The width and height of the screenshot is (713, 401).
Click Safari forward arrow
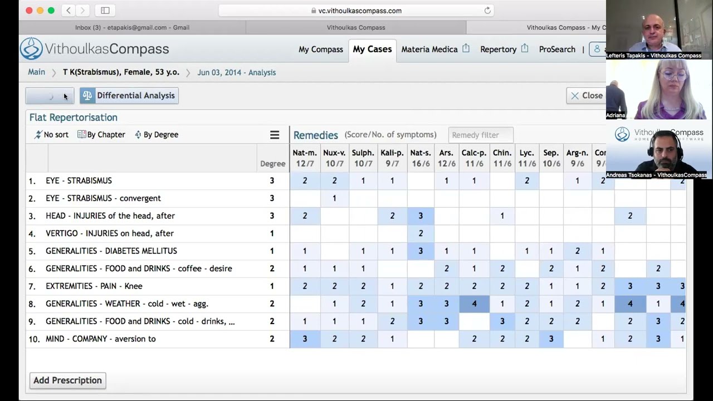(x=82, y=11)
